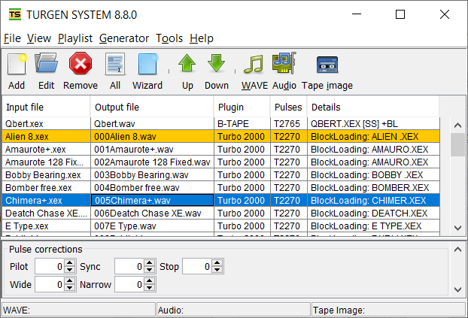The height and width of the screenshot is (318, 468).
Task: Click playlist scrollbar up arrow
Action: (457, 125)
